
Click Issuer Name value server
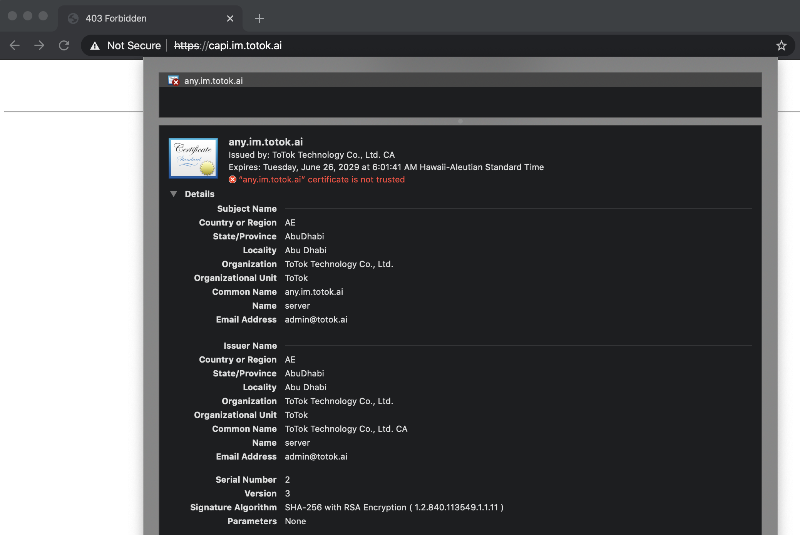tap(297, 443)
